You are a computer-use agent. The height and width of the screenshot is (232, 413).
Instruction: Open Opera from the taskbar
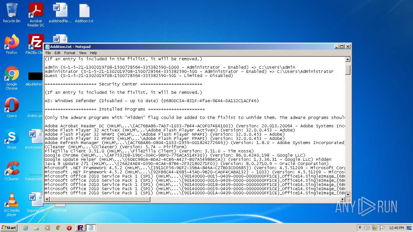coord(69,227)
